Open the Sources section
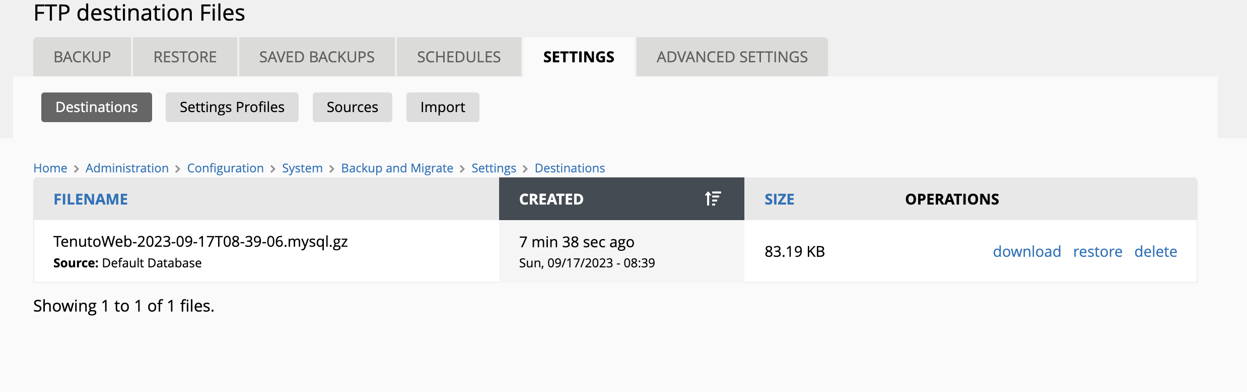Image resolution: width=1247 pixels, height=392 pixels. (352, 107)
